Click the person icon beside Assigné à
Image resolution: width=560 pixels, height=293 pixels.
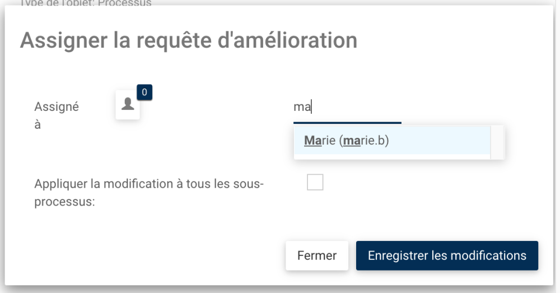point(128,105)
